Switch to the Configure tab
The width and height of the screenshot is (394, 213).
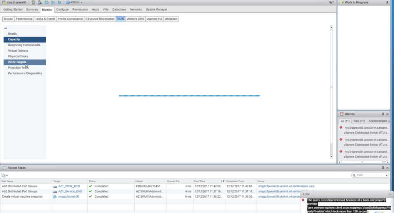point(62,9)
